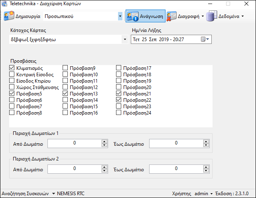Image resolution: width=256 pixels, height=198 pixels.
Task: Minimize the Teletechnika window
Action: pyautogui.click(x=210, y=4)
